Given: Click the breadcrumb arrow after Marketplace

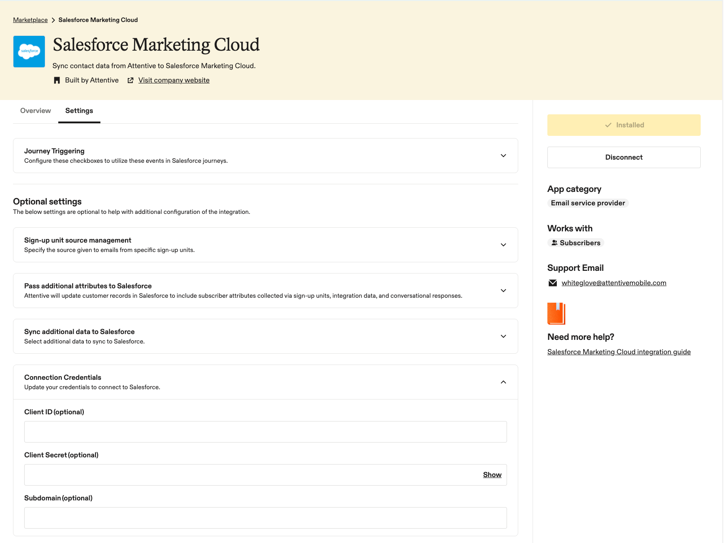Looking at the screenshot, I should [x=53, y=20].
